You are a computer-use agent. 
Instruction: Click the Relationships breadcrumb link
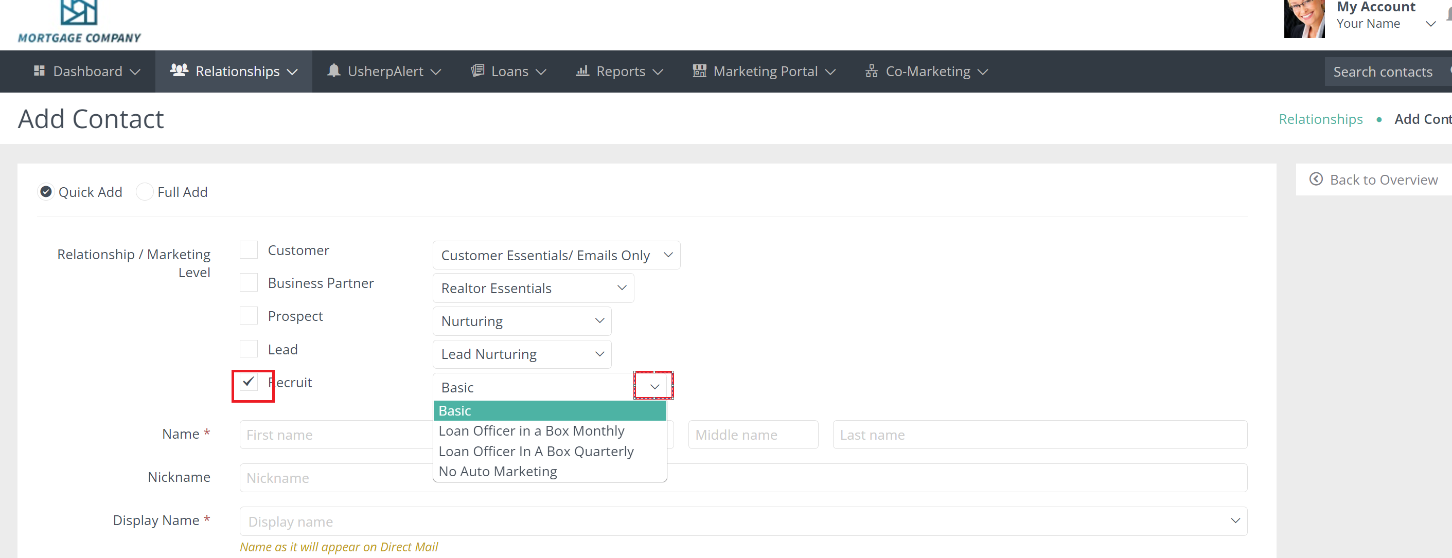[x=1320, y=119]
